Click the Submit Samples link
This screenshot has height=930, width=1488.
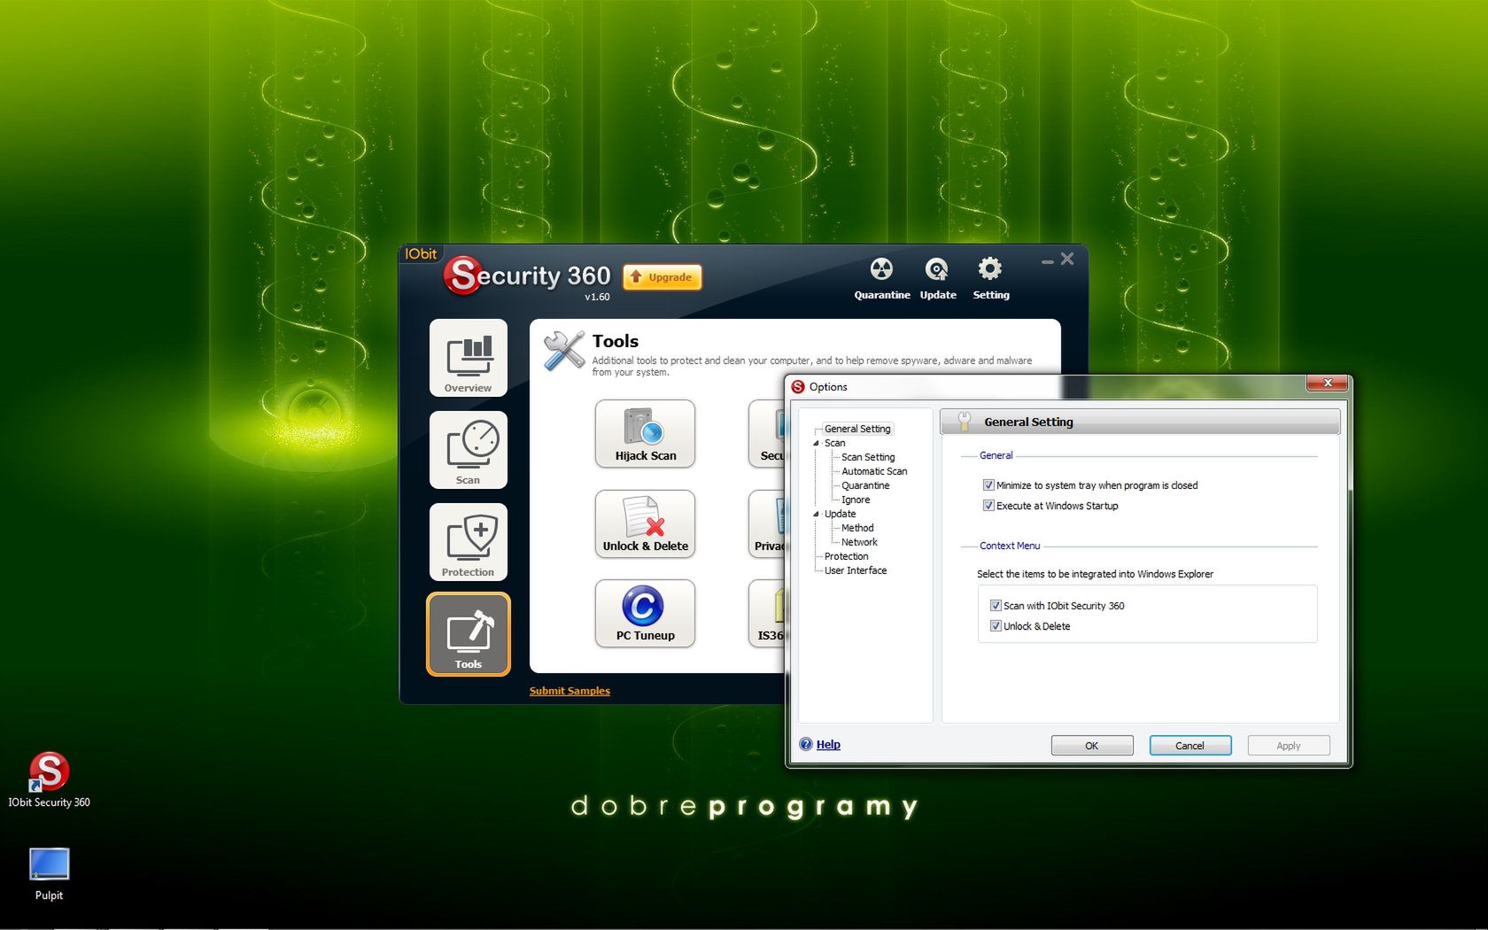pos(570,691)
